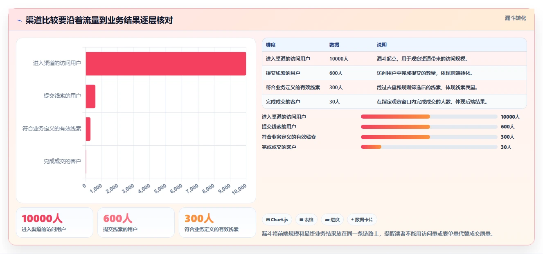Click the description starting with 经过去重和规则筛选

[x=427, y=88]
